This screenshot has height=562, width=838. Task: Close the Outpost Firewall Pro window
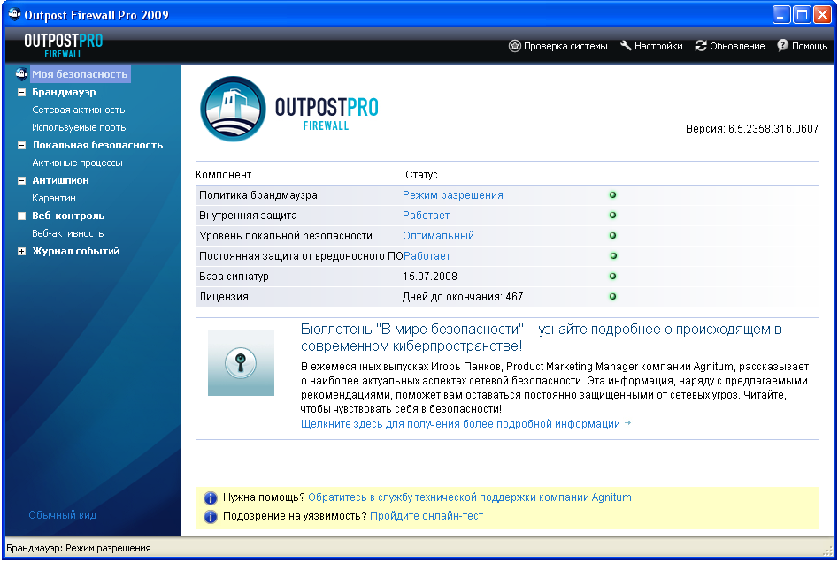[x=822, y=14]
